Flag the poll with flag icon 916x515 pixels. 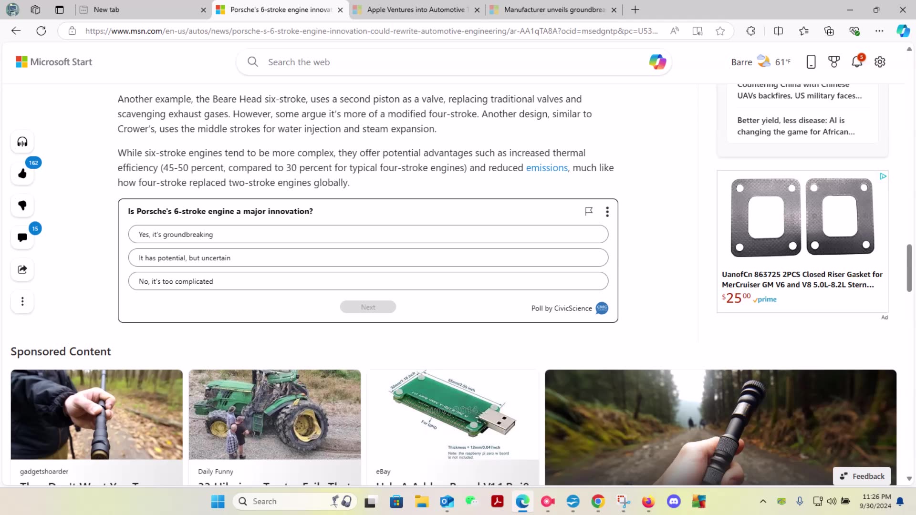pyautogui.click(x=589, y=211)
